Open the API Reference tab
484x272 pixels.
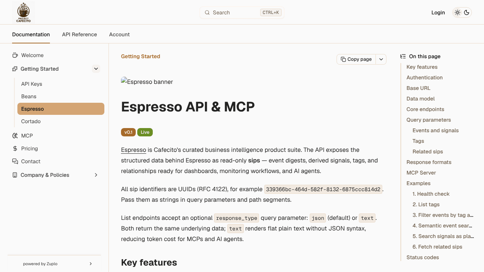[x=79, y=34]
